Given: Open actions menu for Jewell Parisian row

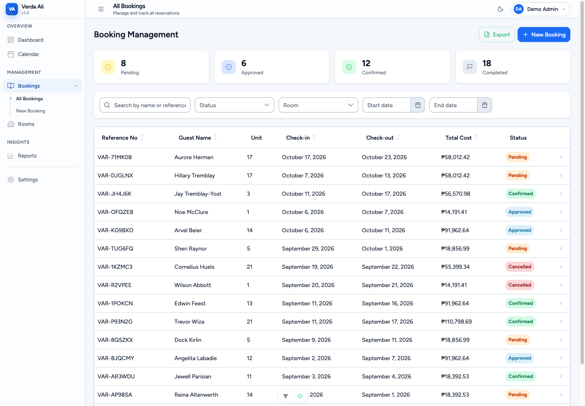Looking at the screenshot, I should click(561, 376).
